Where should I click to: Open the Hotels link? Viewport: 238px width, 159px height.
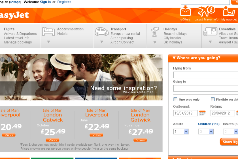(62, 34)
